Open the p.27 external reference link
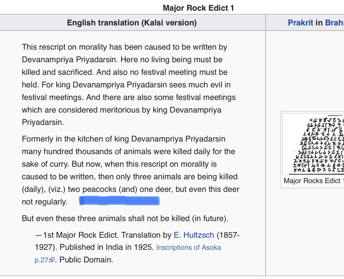Screen dimensions: 344x279 (42, 260)
